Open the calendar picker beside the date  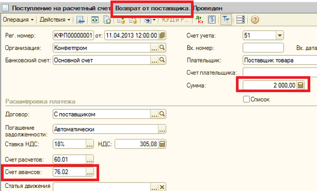tap(162, 36)
